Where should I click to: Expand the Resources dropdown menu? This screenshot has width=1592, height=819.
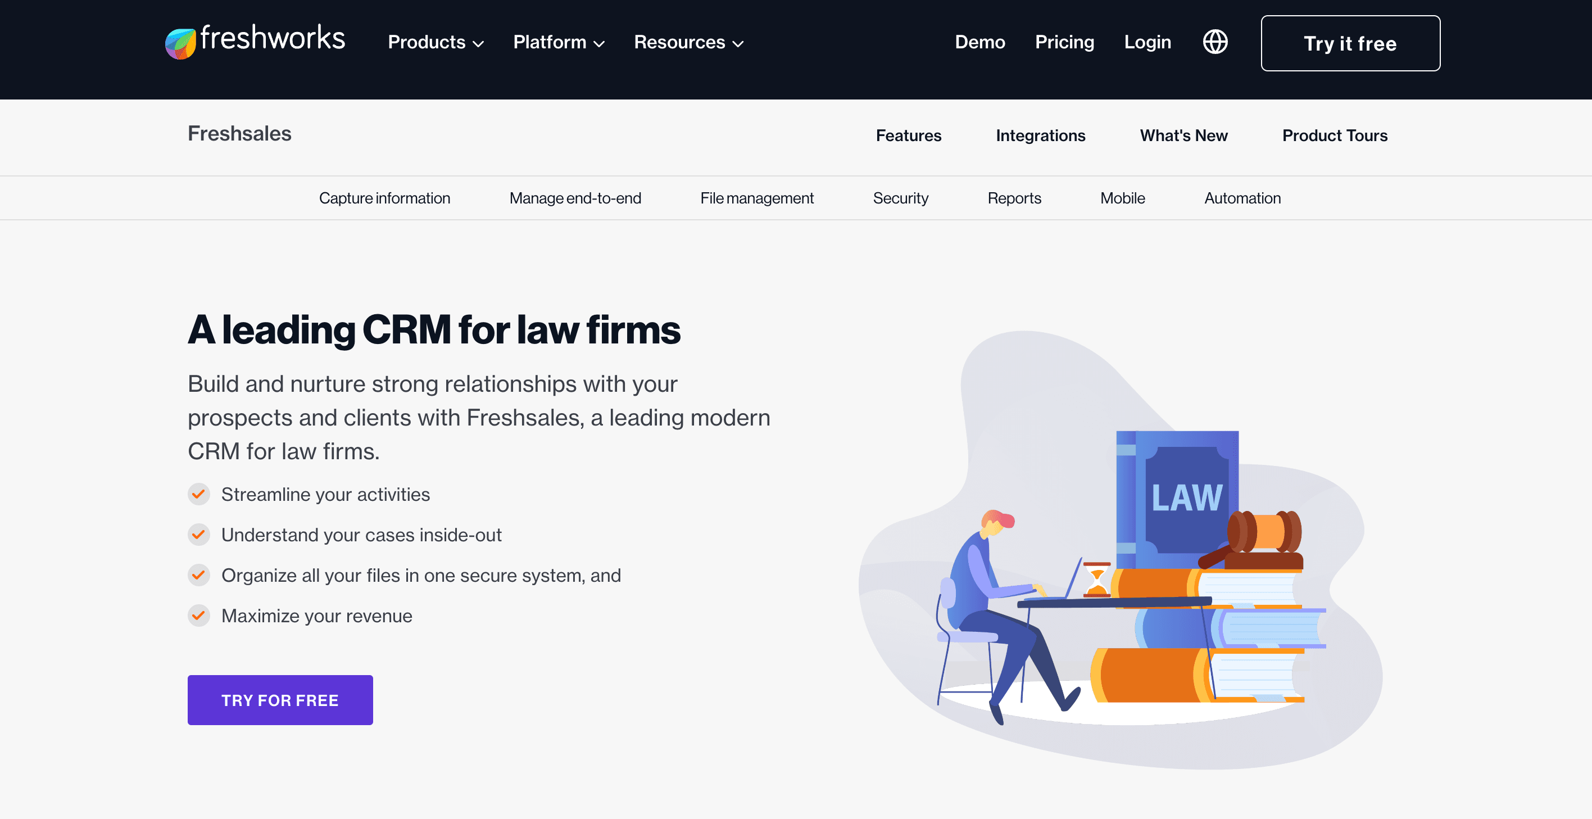688,42
